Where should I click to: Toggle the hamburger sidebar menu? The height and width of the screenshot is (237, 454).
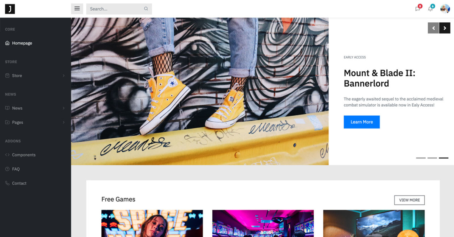coord(77,9)
